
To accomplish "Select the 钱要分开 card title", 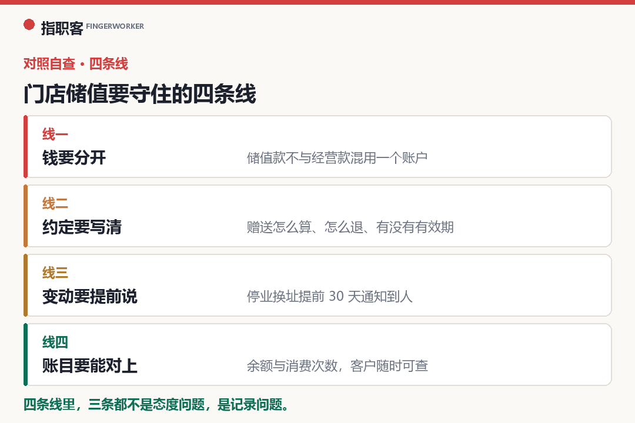I will point(74,157).
